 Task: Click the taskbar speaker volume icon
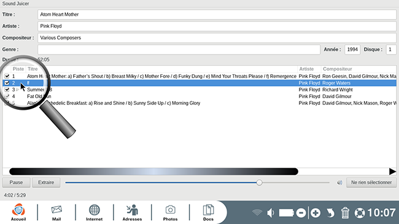[x=271, y=212]
